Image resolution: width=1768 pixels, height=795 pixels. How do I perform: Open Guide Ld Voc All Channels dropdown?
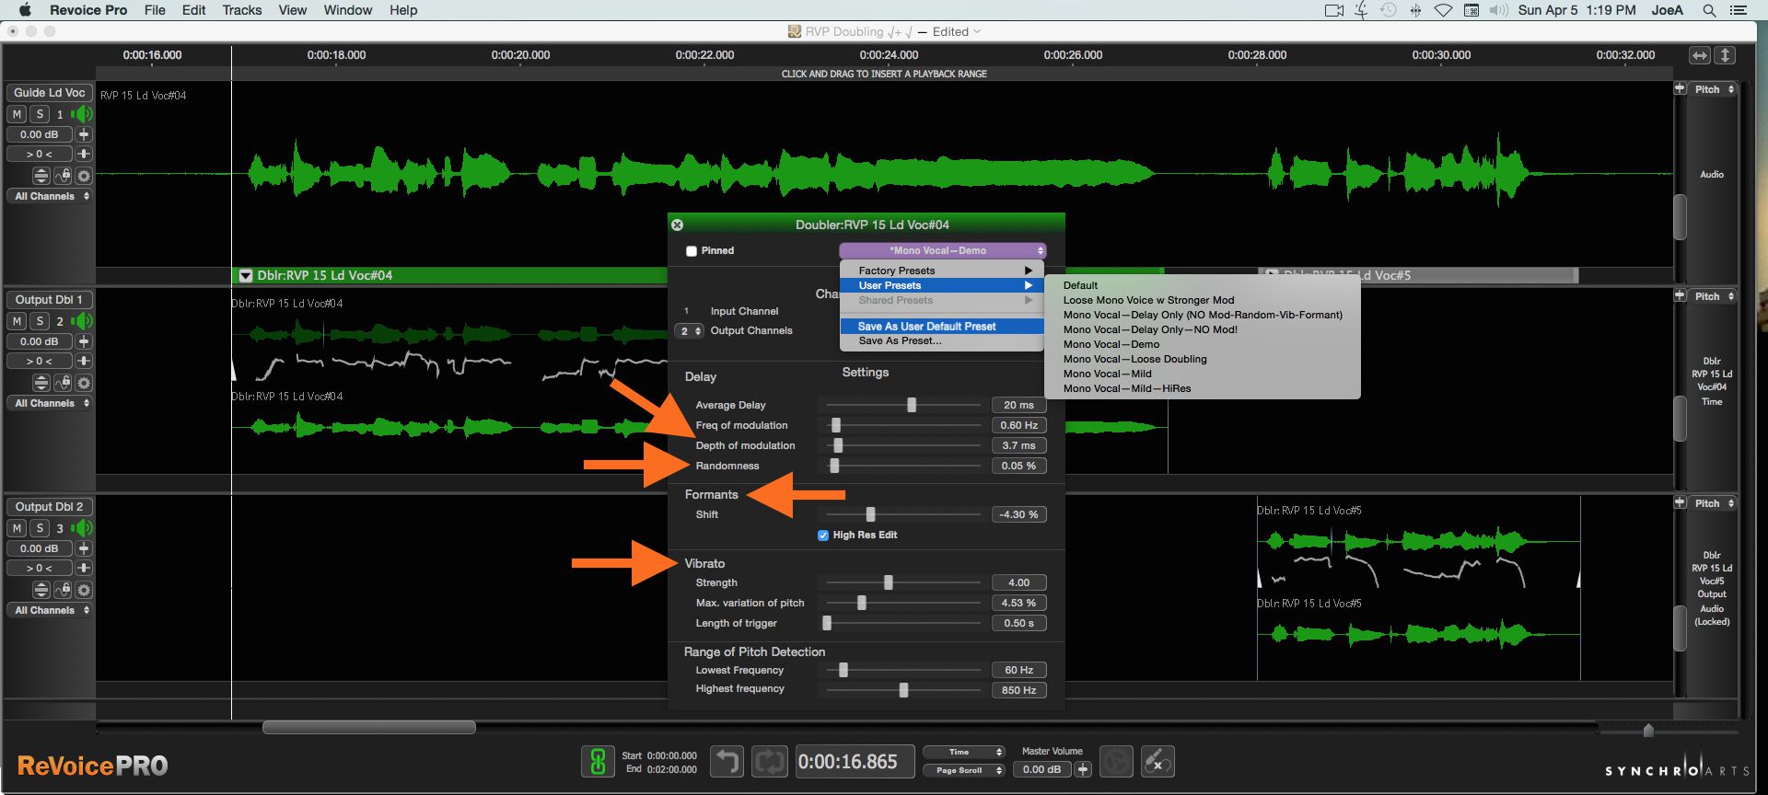click(50, 196)
